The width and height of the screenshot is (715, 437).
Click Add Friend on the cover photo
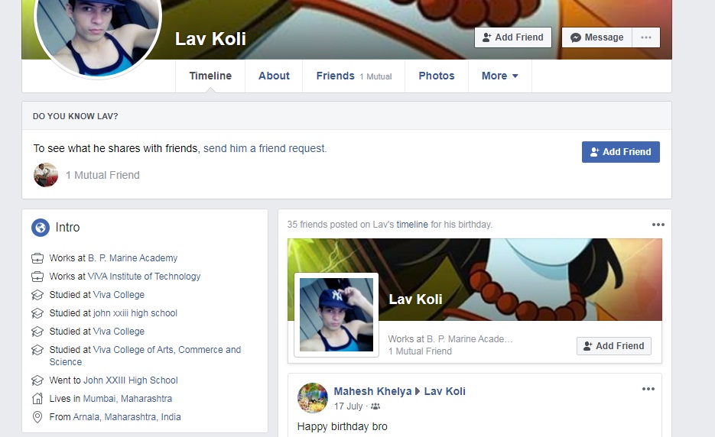(x=513, y=37)
